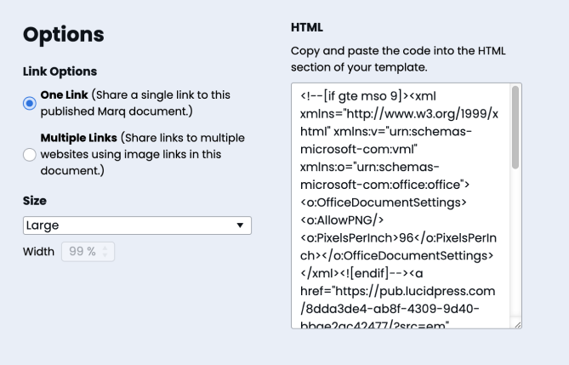Click the HTML code box scrollbar thumb

click(x=515, y=117)
